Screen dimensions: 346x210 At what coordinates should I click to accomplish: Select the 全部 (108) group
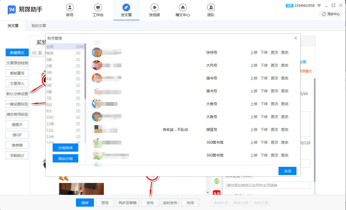65,47
